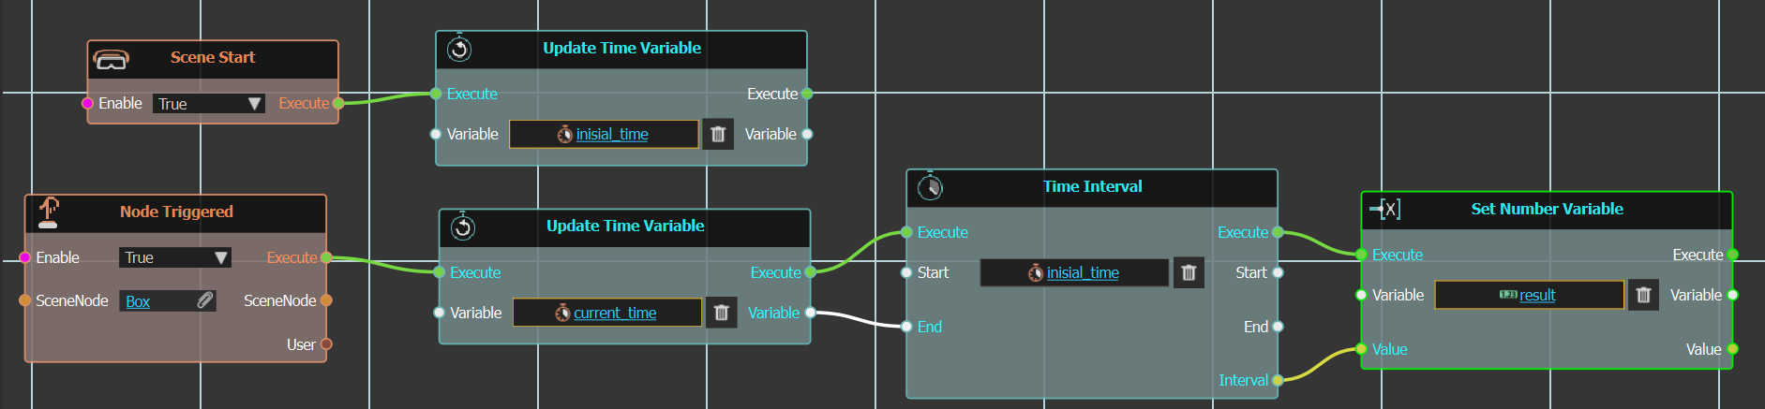This screenshot has width=1765, height=409.
Task: Click the Time Interval stopwatch icon
Action: [930, 186]
